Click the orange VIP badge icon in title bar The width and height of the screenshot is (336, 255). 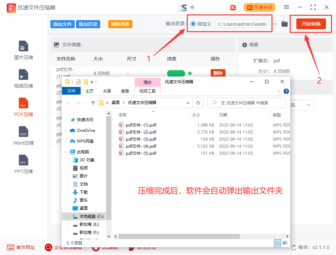pyautogui.click(x=233, y=8)
